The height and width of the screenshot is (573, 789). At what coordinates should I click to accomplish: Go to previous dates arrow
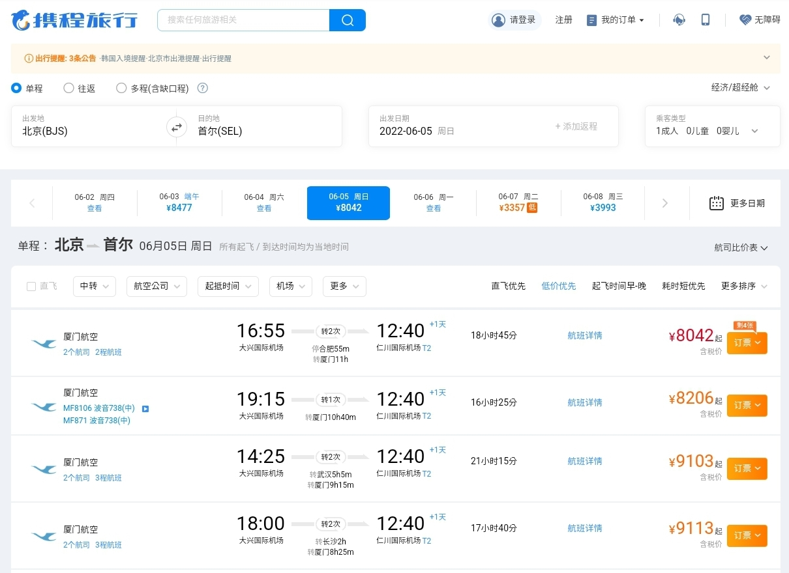(x=32, y=203)
